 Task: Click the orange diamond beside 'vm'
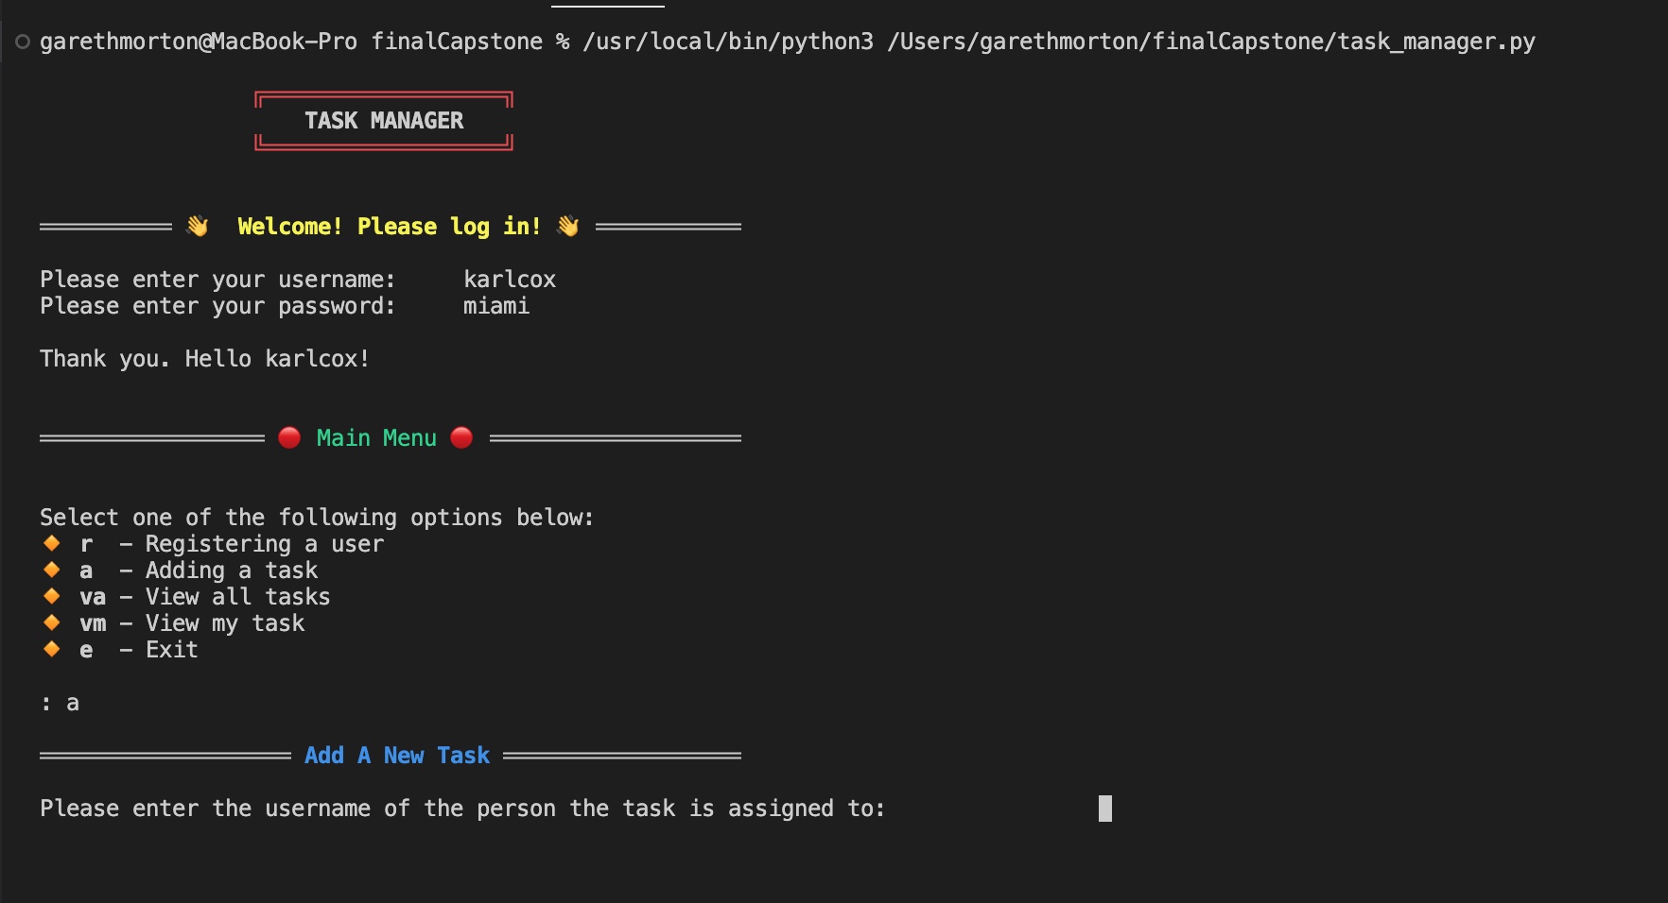click(50, 622)
